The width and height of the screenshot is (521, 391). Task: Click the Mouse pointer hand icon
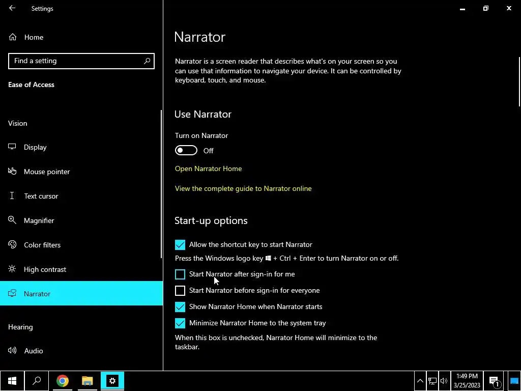(x=12, y=171)
